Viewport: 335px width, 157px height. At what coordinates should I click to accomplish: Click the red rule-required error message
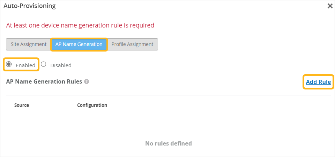[x=80, y=25]
